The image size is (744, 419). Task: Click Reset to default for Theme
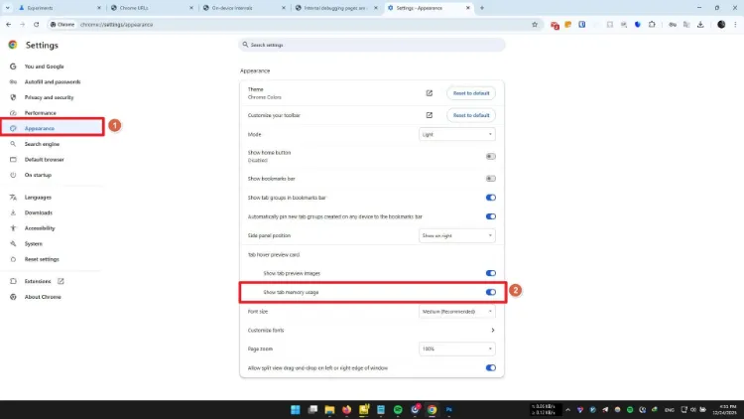[471, 93]
